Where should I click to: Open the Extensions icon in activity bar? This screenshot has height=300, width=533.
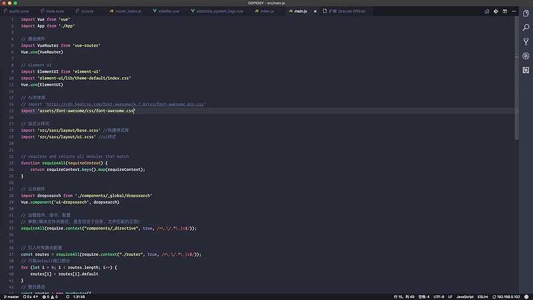click(526, 71)
